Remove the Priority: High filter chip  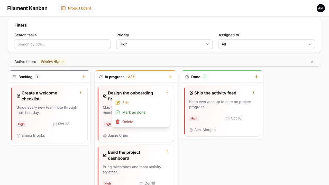coord(63,62)
